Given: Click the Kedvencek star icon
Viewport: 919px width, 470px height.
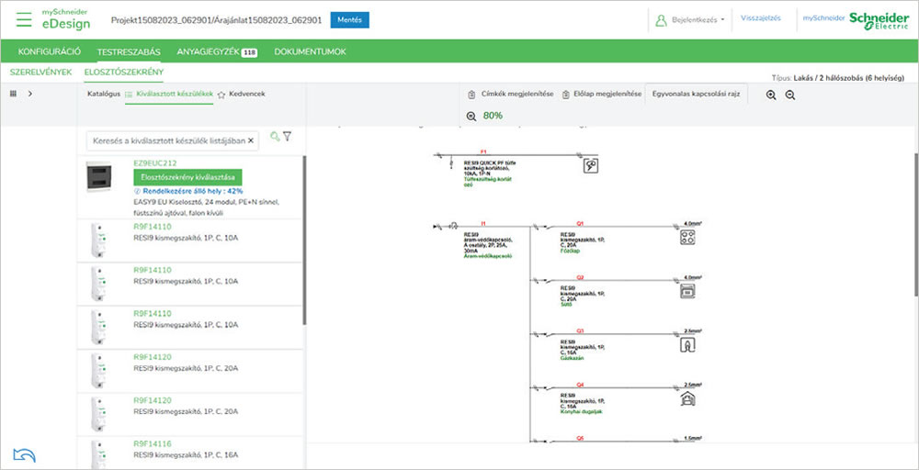Looking at the screenshot, I should click(x=221, y=95).
